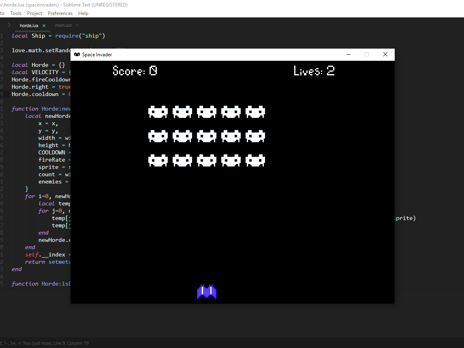
Task: Switch to the horde.lua tab
Action: (x=29, y=26)
